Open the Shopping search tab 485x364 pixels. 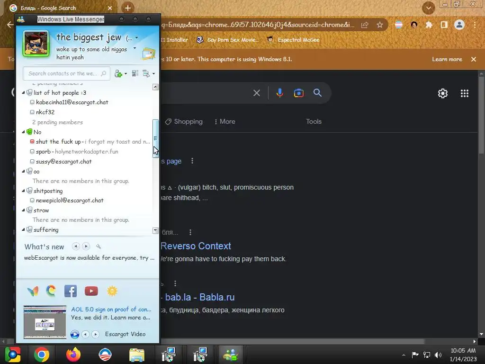point(184,122)
